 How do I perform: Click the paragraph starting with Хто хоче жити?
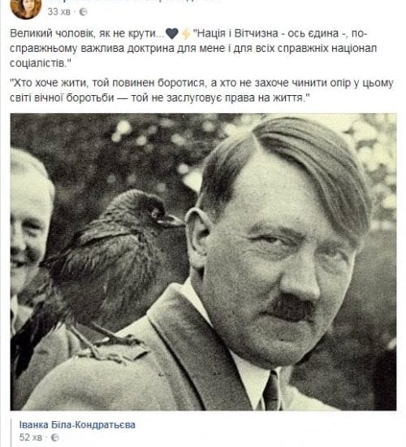(201, 90)
